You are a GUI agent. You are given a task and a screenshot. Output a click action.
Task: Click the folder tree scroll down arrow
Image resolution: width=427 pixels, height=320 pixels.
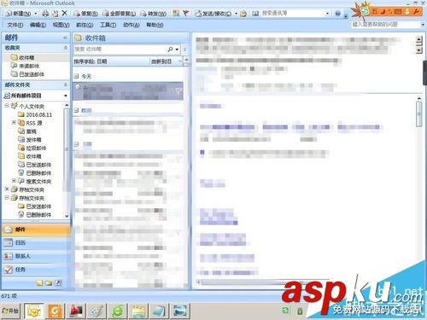67,216
